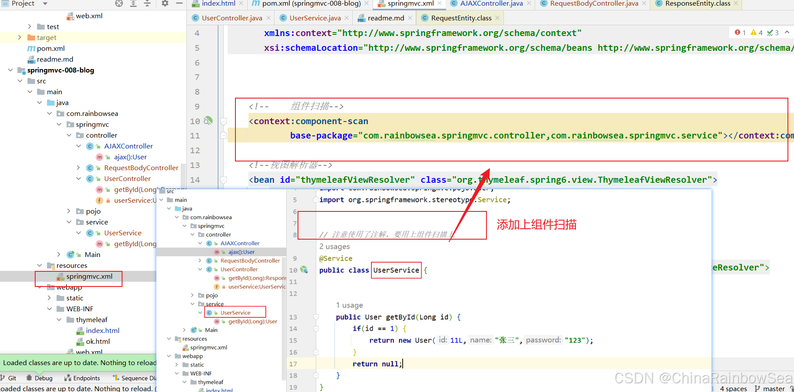794x392 pixels.
Task: Open the Debug tool window
Action: pos(40,378)
